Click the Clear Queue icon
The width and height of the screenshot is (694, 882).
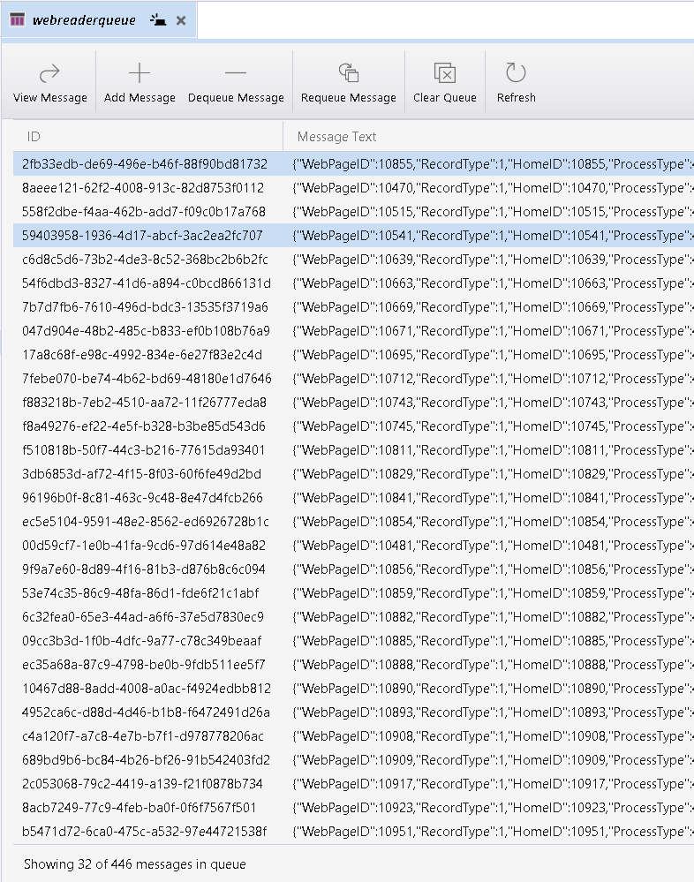[445, 72]
